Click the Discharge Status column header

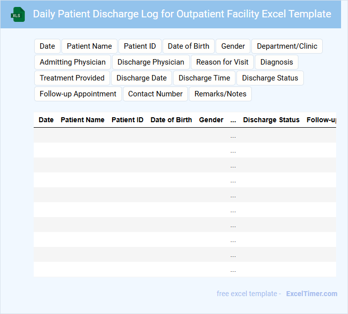[271, 120]
